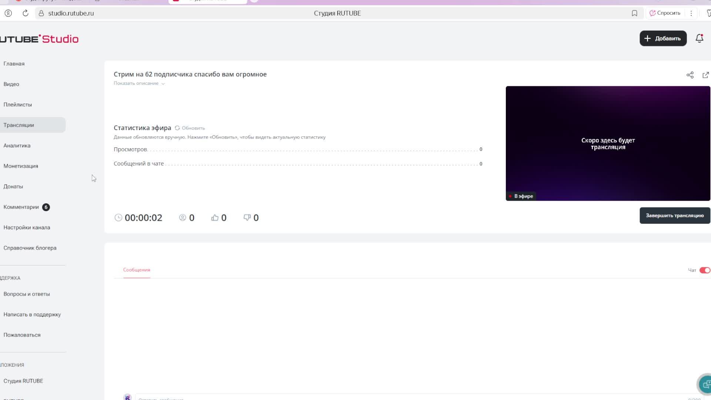The image size is (711, 400).
Task: Open browser three-dot menu
Action: pos(691,13)
